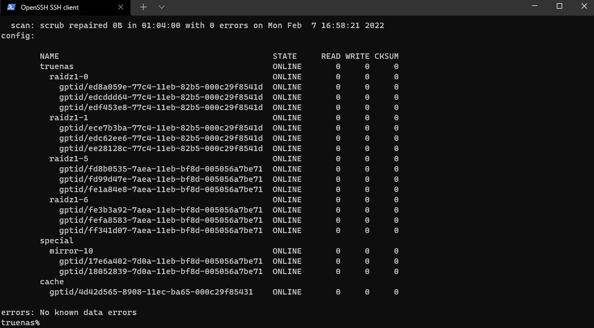Click the STATE column header
The height and width of the screenshot is (328, 594).
click(x=285, y=56)
